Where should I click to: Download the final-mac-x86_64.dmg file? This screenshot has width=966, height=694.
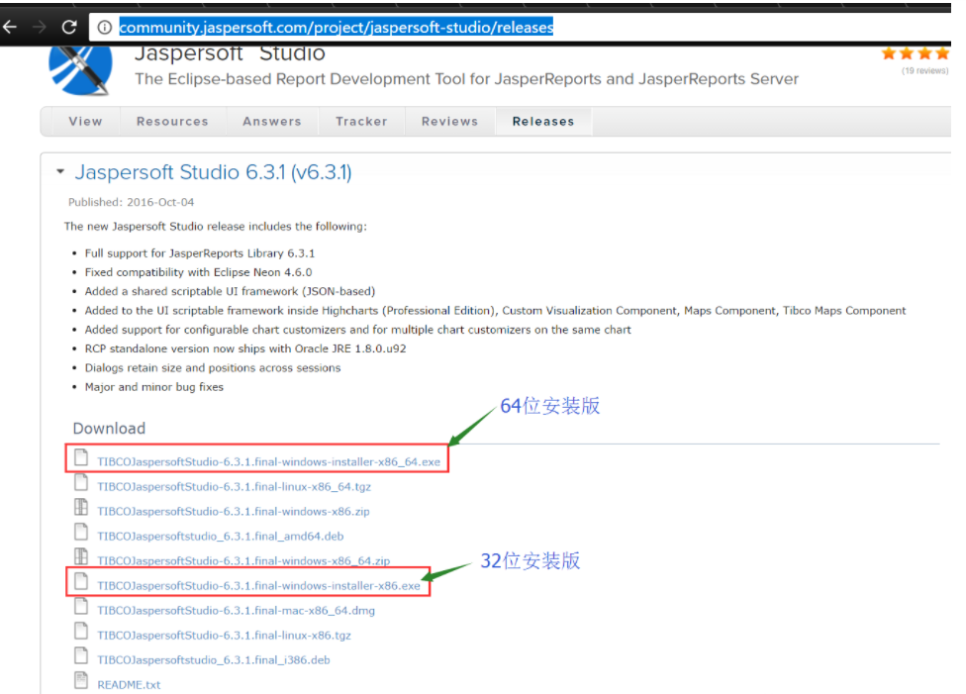coord(236,610)
